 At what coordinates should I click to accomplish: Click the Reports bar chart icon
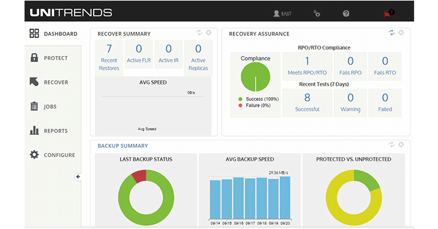(x=34, y=130)
